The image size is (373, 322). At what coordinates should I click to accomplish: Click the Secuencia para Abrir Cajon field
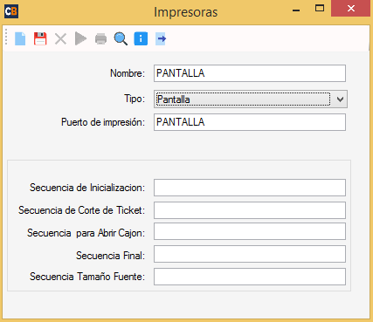pos(250,231)
